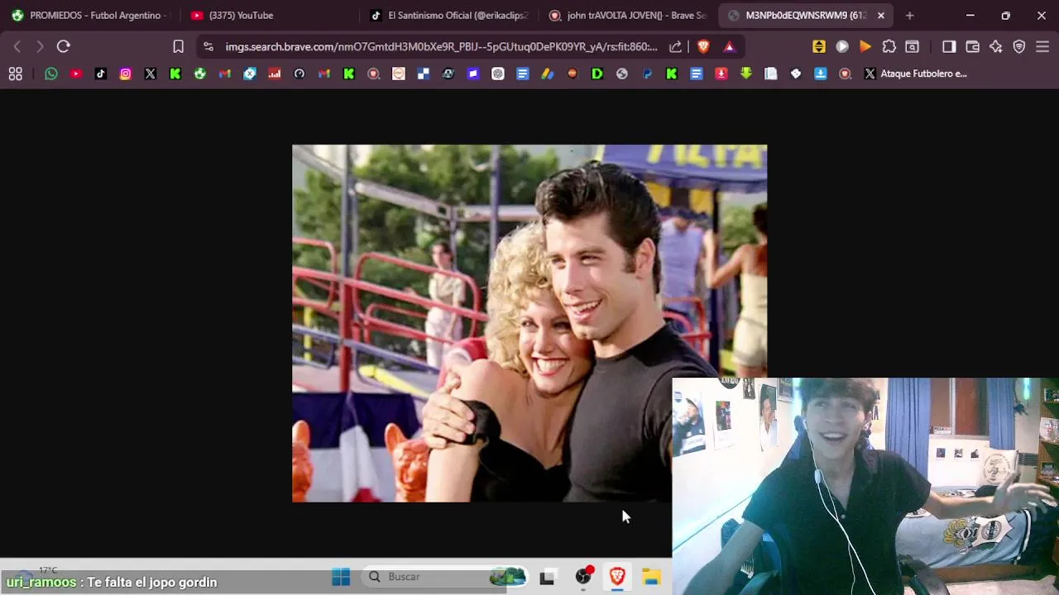Open WhatsApp bookmark
The height and width of the screenshot is (595, 1059).
(x=51, y=74)
